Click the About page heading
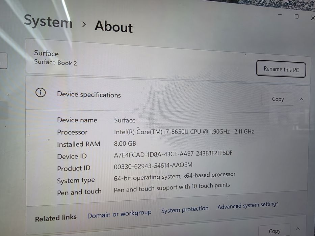Viewport: 315px width, 236px height. [x=114, y=26]
